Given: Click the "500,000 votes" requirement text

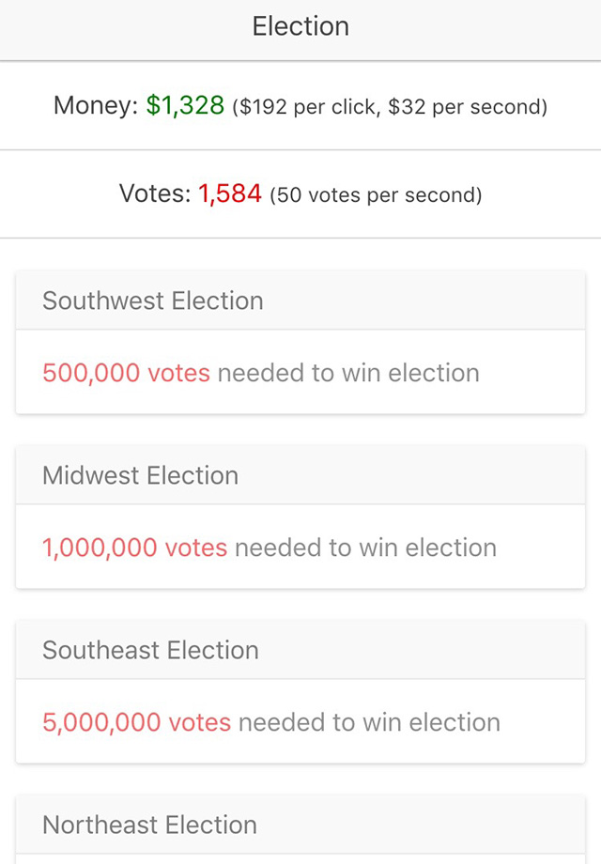Looking at the screenshot, I should coord(126,373).
